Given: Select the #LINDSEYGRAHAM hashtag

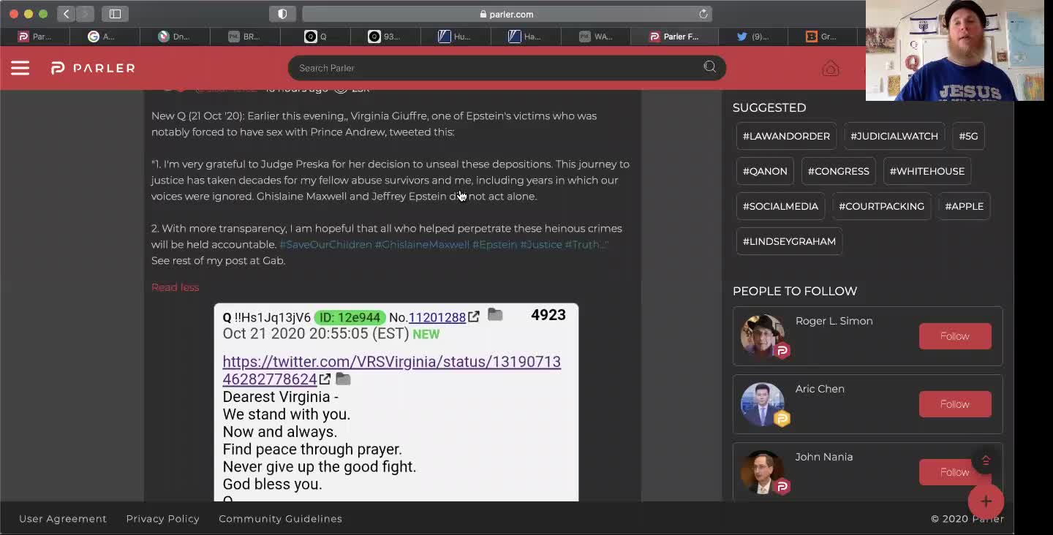Looking at the screenshot, I should 789,241.
